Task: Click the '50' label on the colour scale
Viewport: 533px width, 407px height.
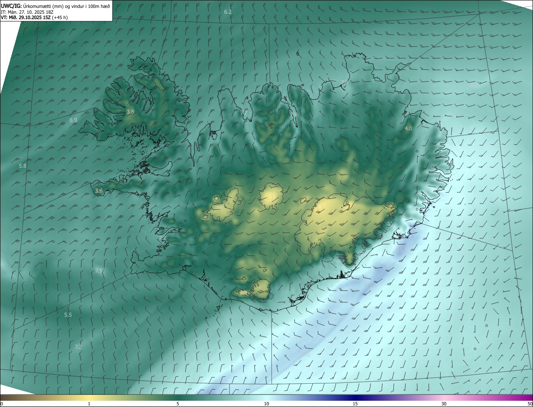Action: (x=530, y=404)
